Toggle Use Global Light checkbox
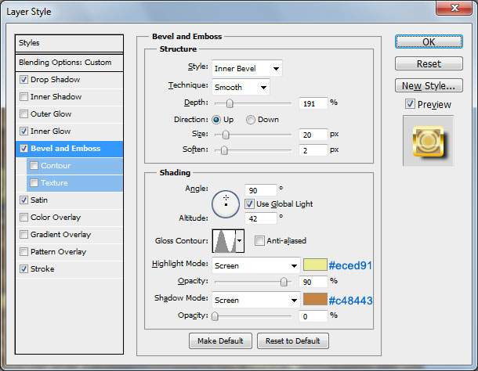Image resolution: width=478 pixels, height=371 pixels. (249, 204)
